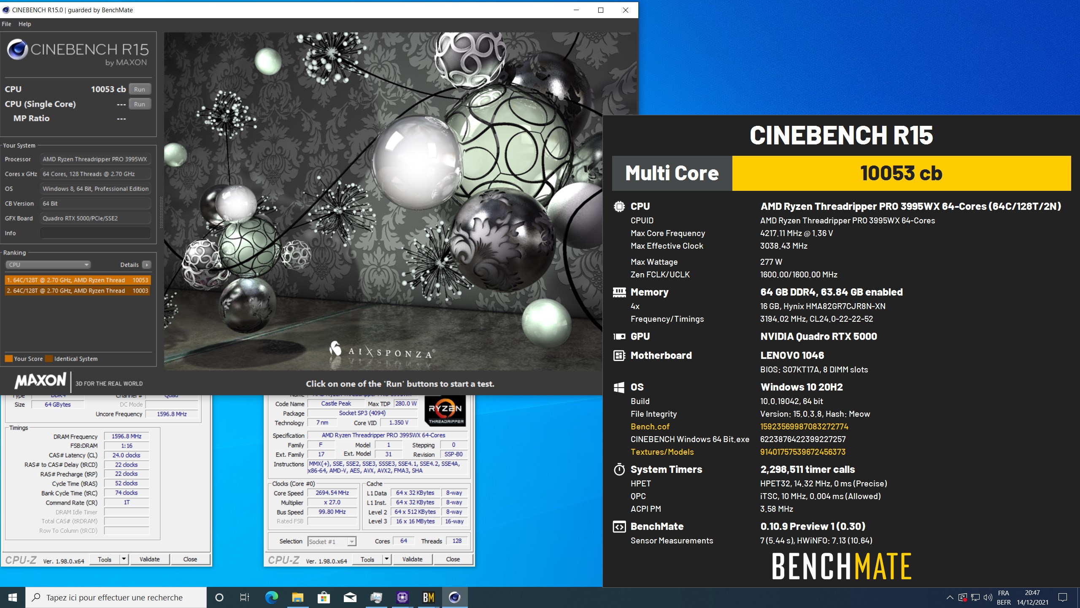The width and height of the screenshot is (1080, 608).
Task: Open the monitor graph app in taskbar
Action: click(376, 597)
